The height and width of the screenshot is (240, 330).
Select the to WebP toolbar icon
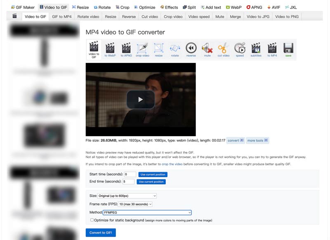pyautogui.click(x=110, y=49)
